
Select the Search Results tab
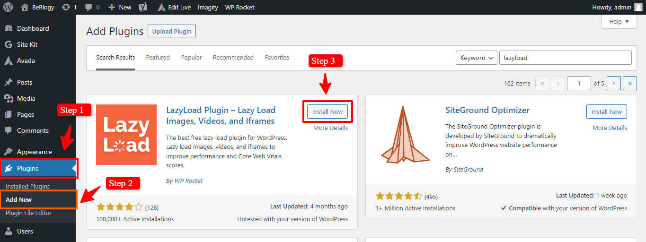tap(115, 58)
